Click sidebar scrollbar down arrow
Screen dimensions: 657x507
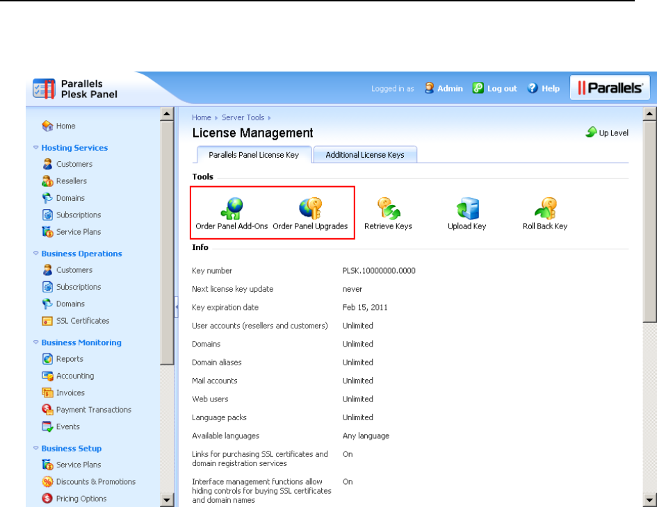point(167,500)
